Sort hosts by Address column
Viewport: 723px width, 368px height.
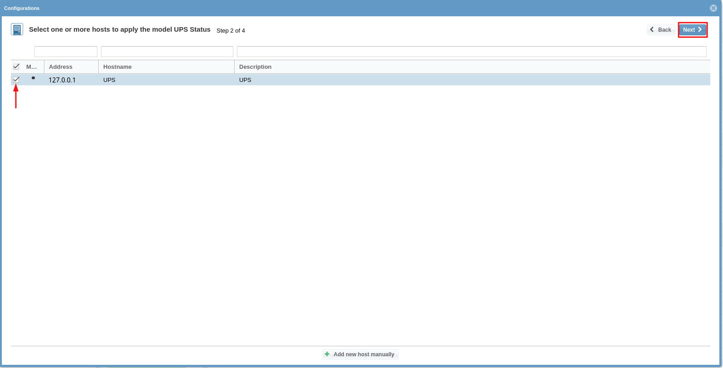[x=61, y=67]
